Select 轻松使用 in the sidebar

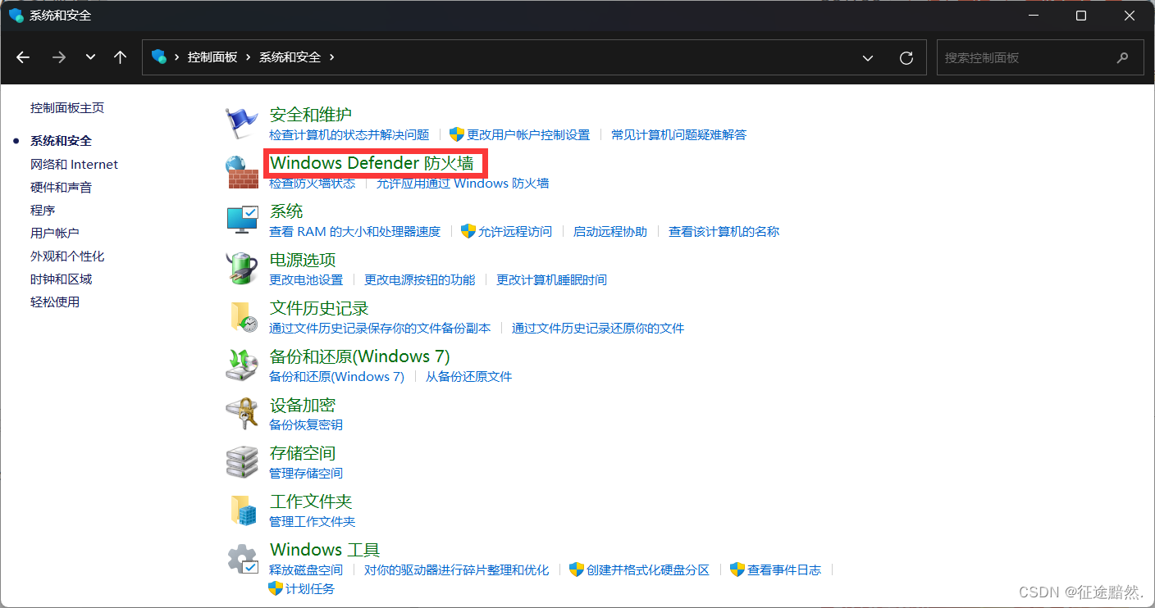tap(55, 302)
